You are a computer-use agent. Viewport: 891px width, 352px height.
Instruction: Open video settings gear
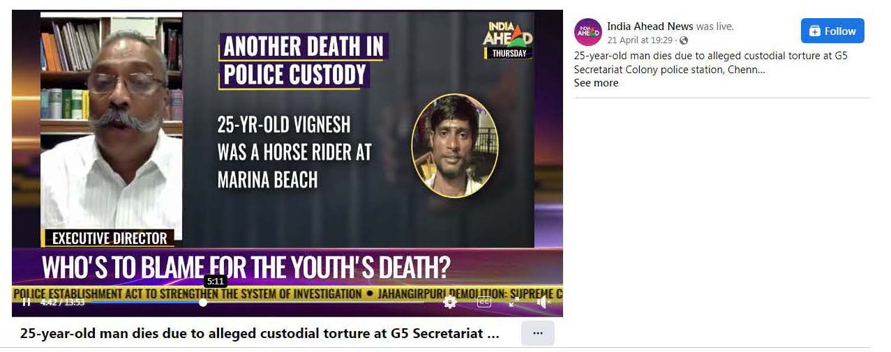pyautogui.click(x=450, y=302)
